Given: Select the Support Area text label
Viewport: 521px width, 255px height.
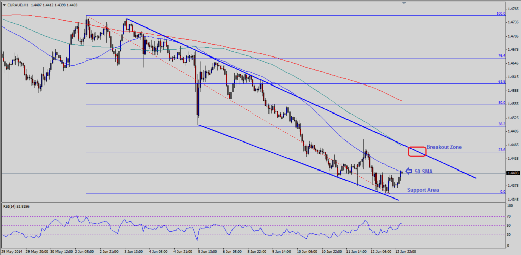Looking at the screenshot, I should [423, 190].
